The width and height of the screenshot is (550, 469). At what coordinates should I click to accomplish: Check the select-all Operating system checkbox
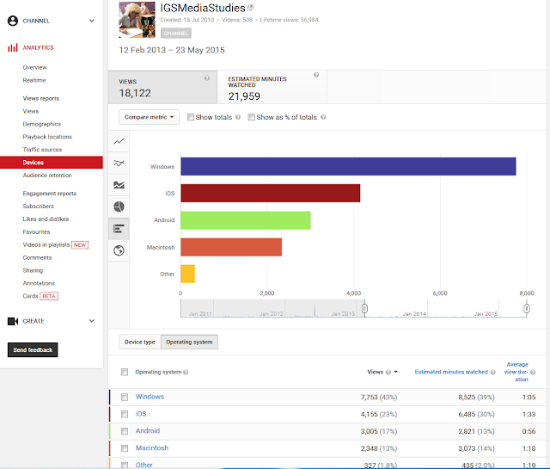pyautogui.click(x=125, y=372)
